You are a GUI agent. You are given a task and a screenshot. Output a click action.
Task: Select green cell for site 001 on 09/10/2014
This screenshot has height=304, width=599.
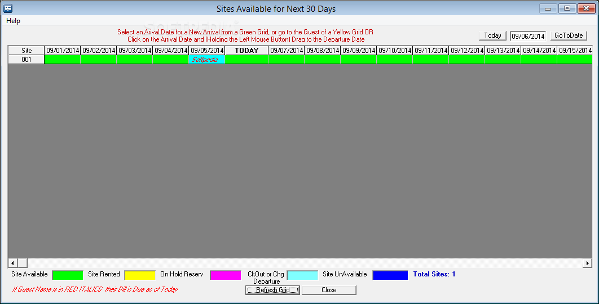click(x=395, y=60)
